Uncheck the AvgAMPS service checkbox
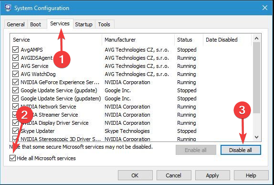The width and height of the screenshot is (274, 185). tap(16, 50)
